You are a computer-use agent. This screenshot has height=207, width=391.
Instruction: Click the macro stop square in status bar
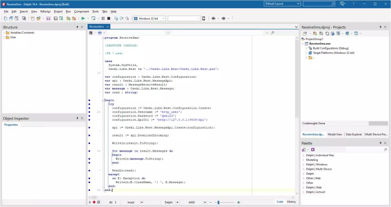pos(98,202)
